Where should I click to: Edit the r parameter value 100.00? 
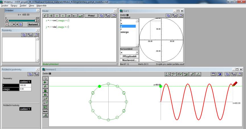click(25, 85)
